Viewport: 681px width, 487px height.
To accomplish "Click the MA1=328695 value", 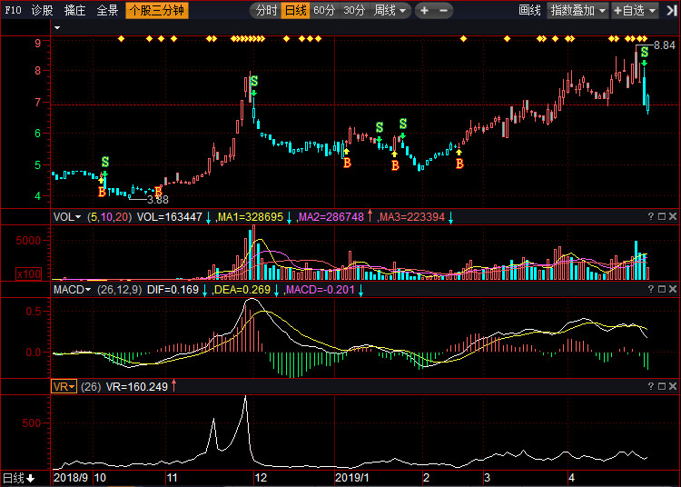I will (x=251, y=217).
